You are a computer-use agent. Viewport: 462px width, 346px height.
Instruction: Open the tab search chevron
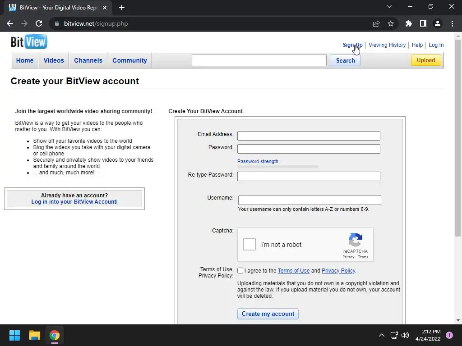point(389,6)
